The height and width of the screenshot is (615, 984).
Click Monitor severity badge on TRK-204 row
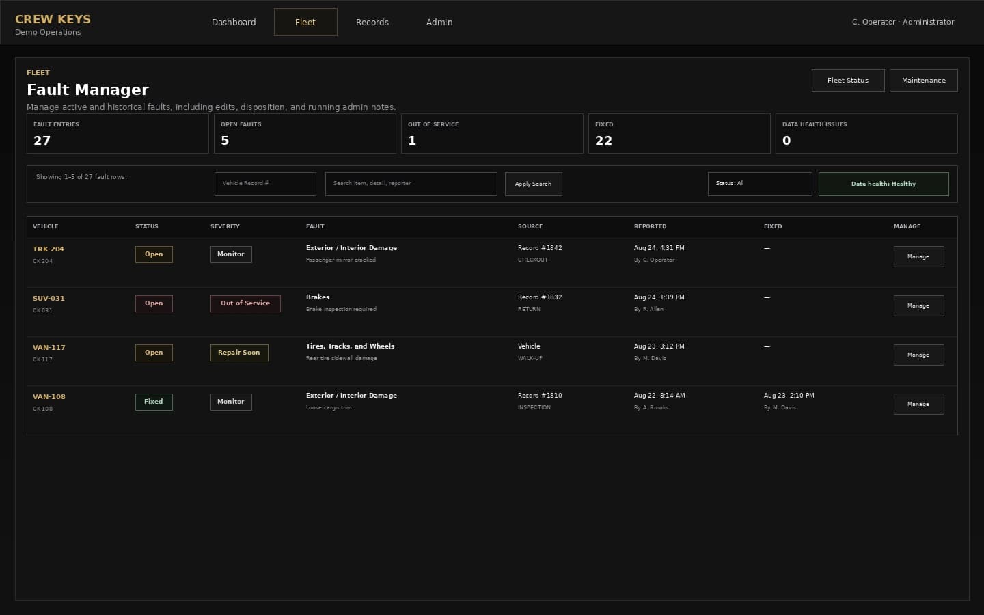[231, 254]
